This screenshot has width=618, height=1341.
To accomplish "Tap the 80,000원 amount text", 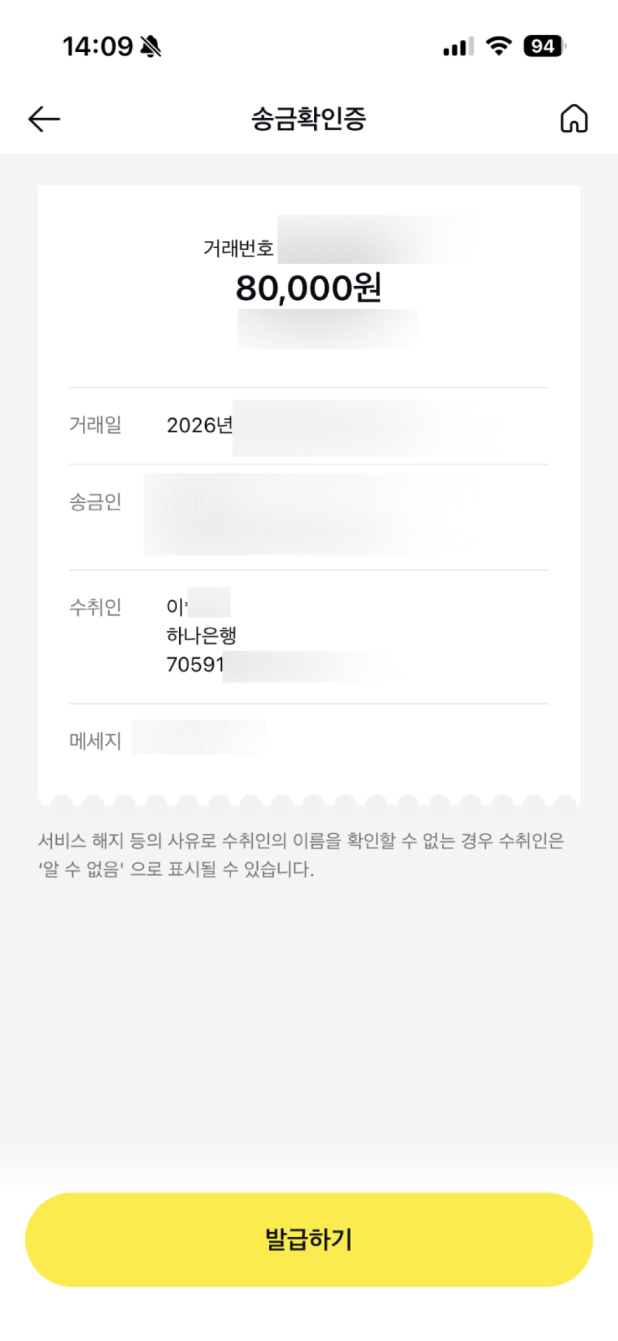I will coord(308,288).
